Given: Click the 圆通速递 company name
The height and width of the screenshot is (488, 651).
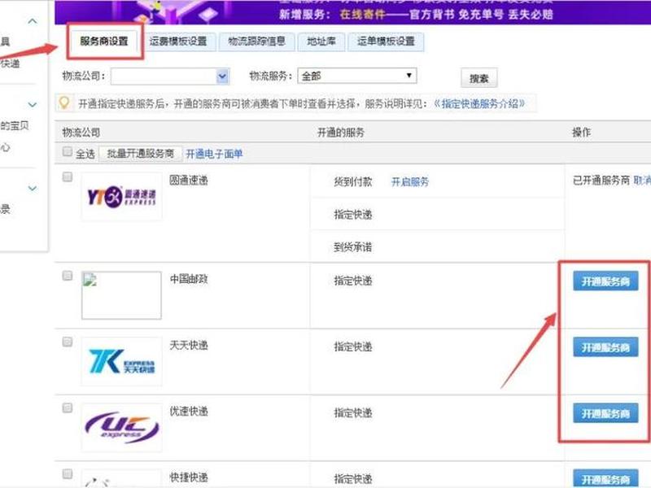Looking at the screenshot, I should [189, 180].
